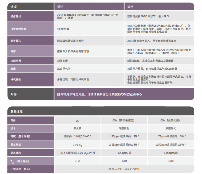The height and width of the screenshot is (174, 202).
Task: Click the 附件 section label
Action: pyautogui.click(x=14, y=94)
